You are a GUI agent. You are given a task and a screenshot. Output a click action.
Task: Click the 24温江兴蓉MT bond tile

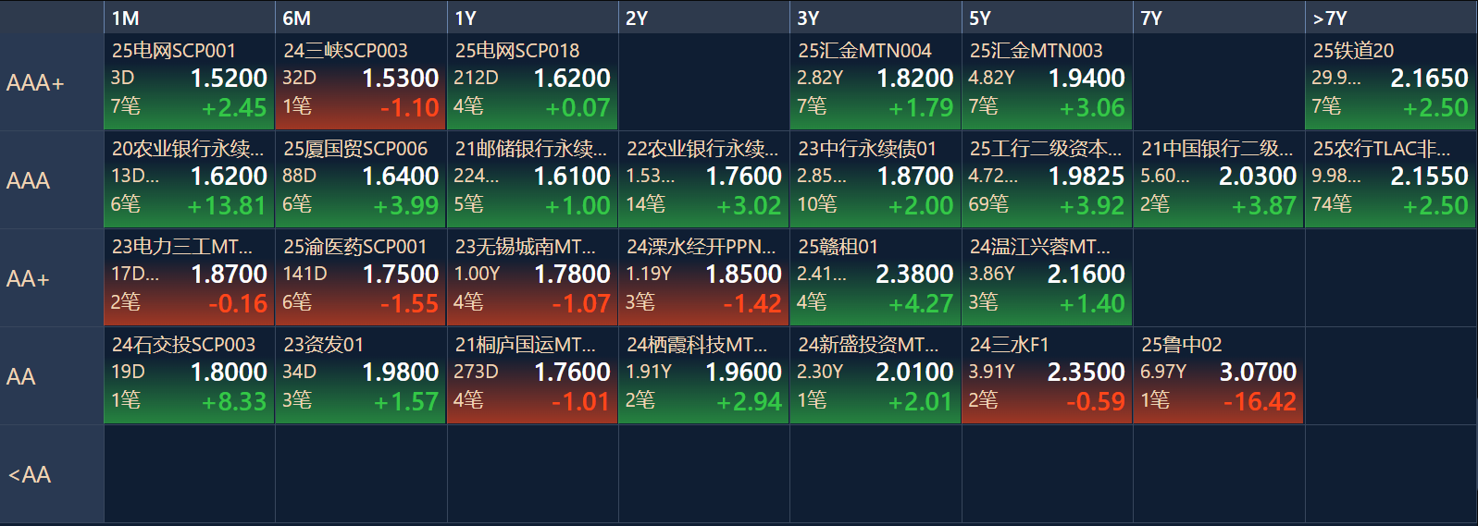coord(1047,276)
